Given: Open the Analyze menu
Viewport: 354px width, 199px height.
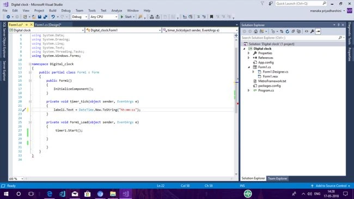Looking at the screenshot, I should (117, 10).
